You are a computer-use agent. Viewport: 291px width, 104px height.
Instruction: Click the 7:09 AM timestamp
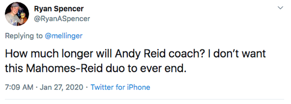pyautogui.click(x=19, y=87)
